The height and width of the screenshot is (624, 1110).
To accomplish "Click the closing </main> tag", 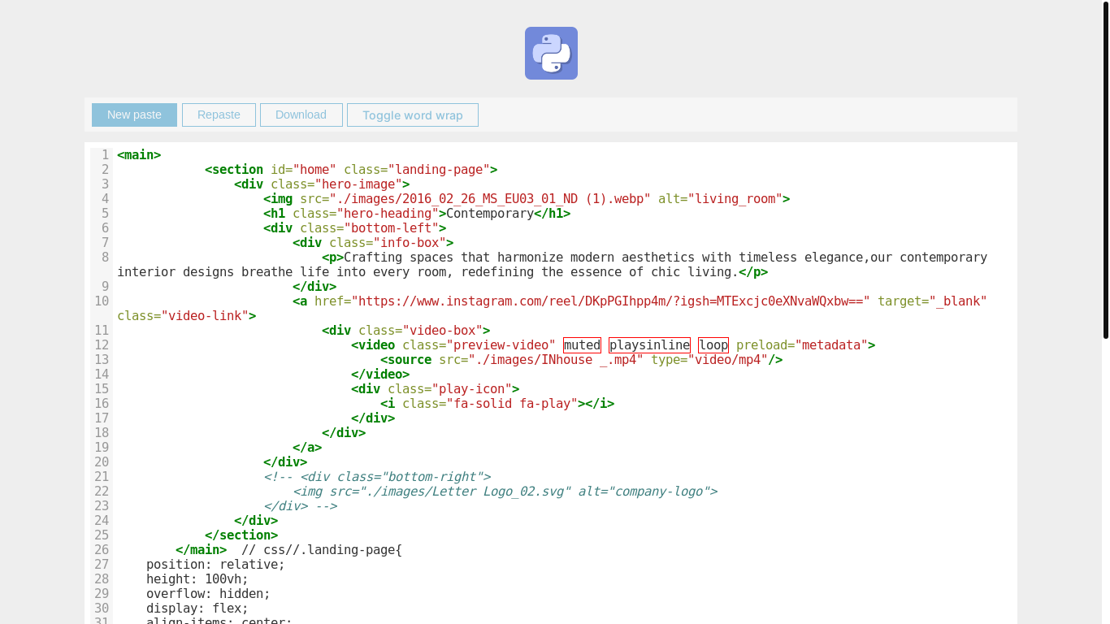I will point(201,550).
